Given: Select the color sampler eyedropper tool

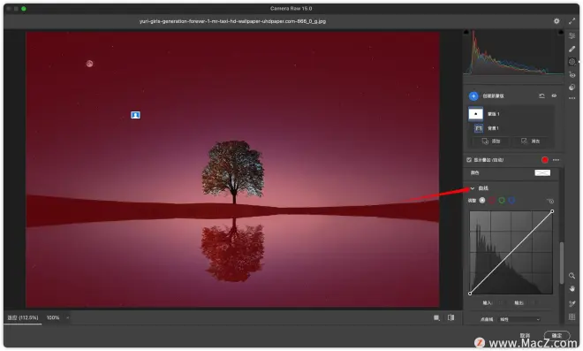Looking at the screenshot, I should tap(572, 304).
